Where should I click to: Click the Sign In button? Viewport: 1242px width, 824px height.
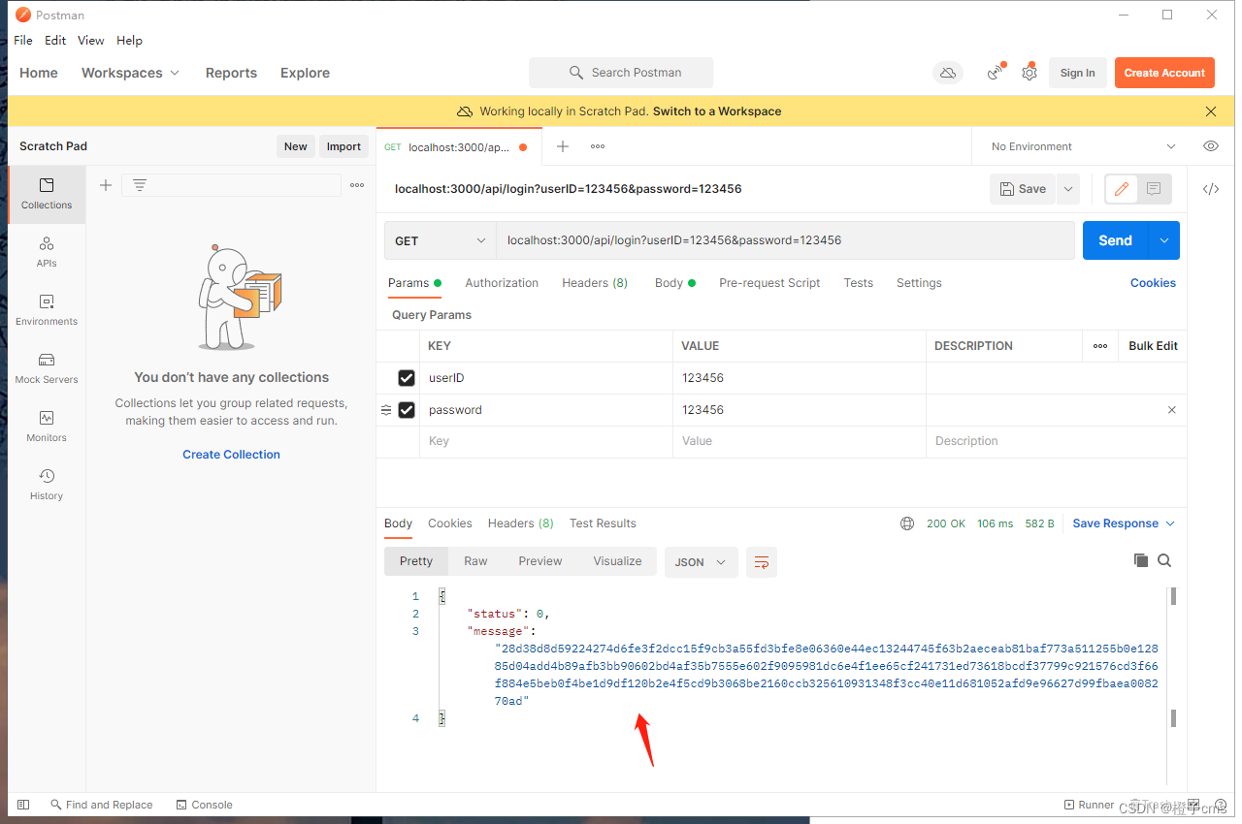[1077, 73]
